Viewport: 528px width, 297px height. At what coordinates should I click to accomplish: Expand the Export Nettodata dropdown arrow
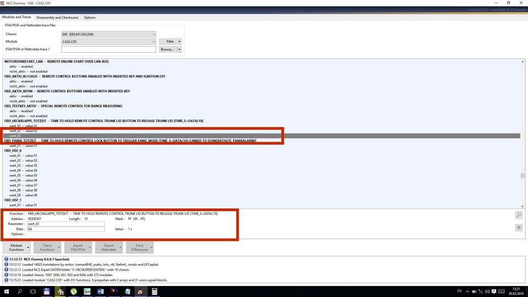pos(120,248)
